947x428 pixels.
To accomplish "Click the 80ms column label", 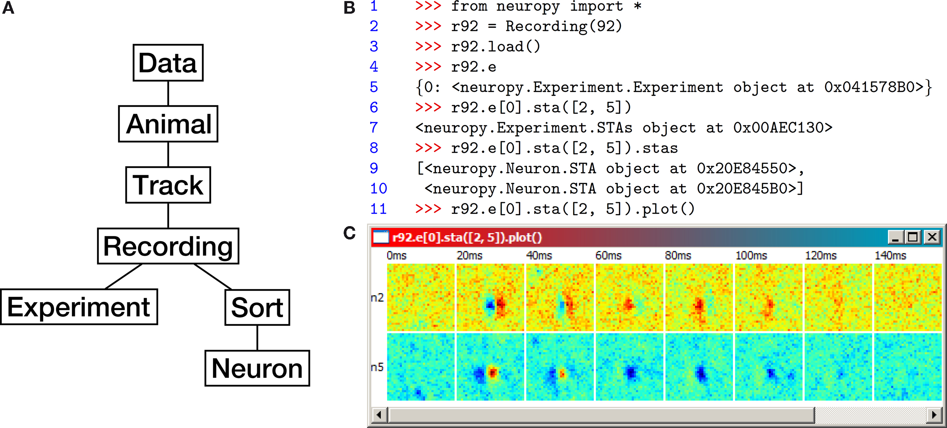I will (678, 255).
